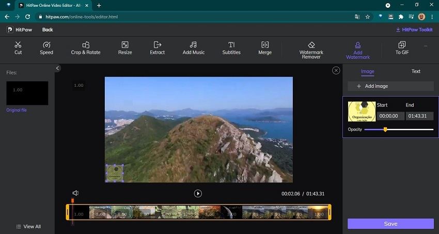Screen dimensions: 439x234
Task: Click the translate page icon
Action: 357,17
